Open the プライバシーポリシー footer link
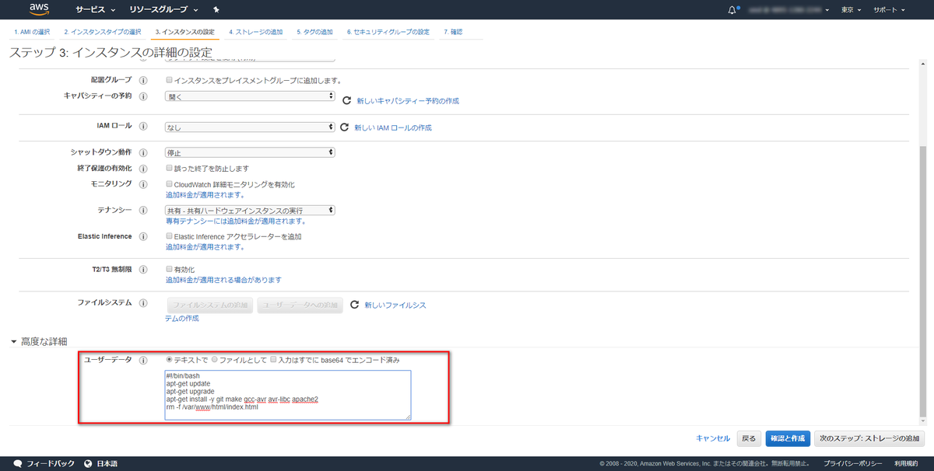Screen dimensions: 934x471 click(x=852, y=463)
